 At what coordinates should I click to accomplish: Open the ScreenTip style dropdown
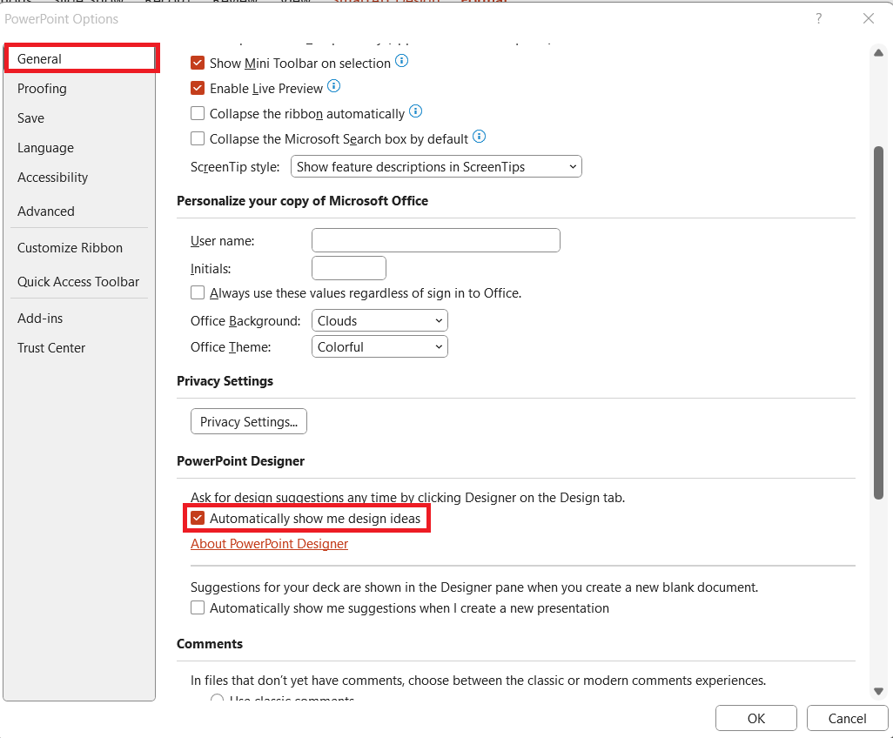coord(436,167)
